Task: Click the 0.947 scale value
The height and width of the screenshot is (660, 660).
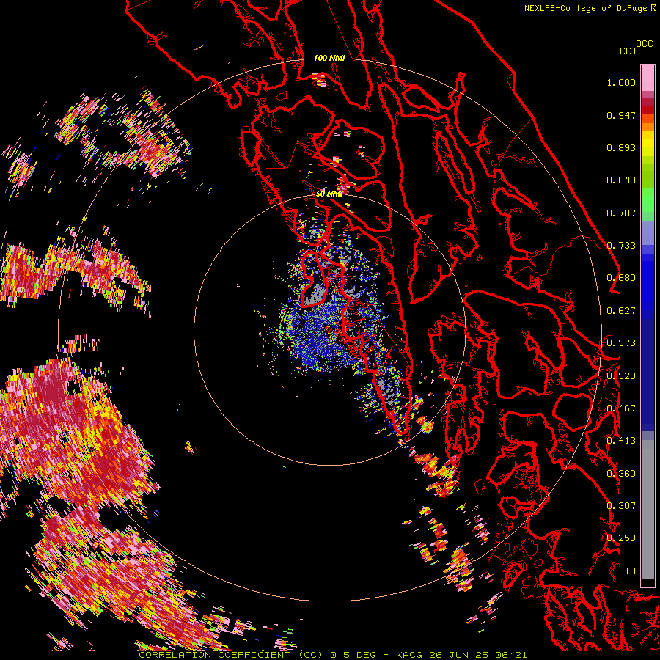Action: point(621,115)
